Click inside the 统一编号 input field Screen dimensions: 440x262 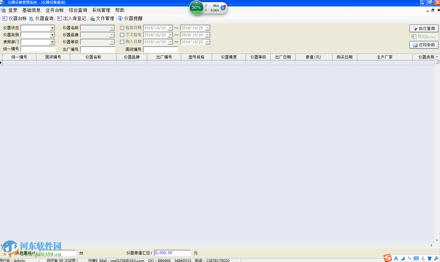pos(38,48)
